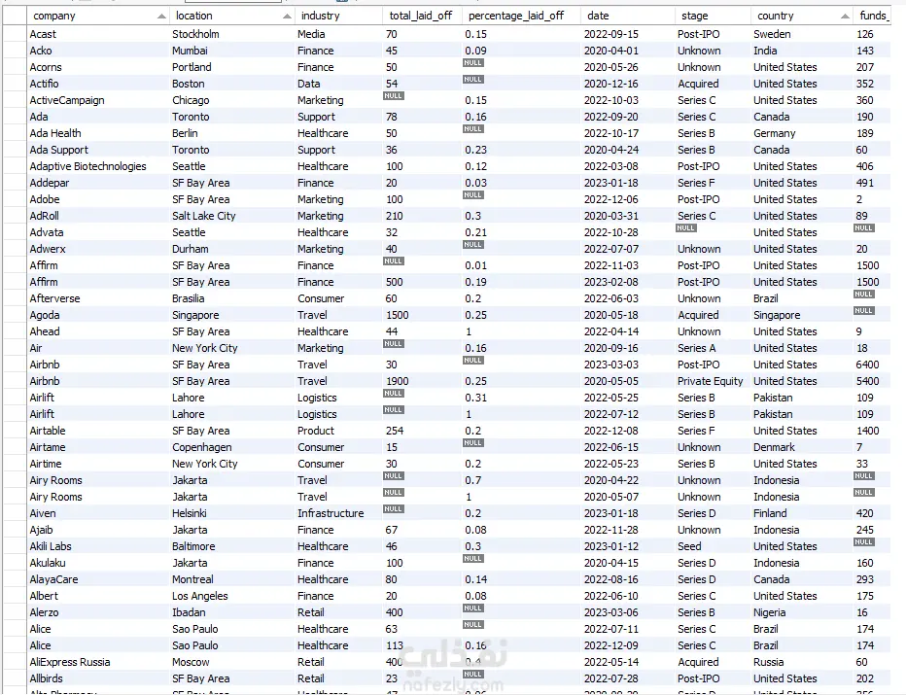This screenshot has height=695, width=906.
Task: Select the Adobe company cell
Action: 97,199
